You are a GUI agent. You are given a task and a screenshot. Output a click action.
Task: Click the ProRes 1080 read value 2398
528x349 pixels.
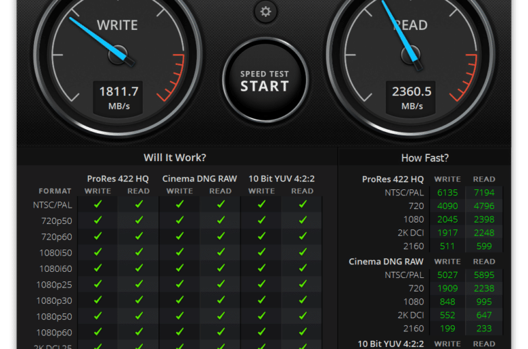484,219
